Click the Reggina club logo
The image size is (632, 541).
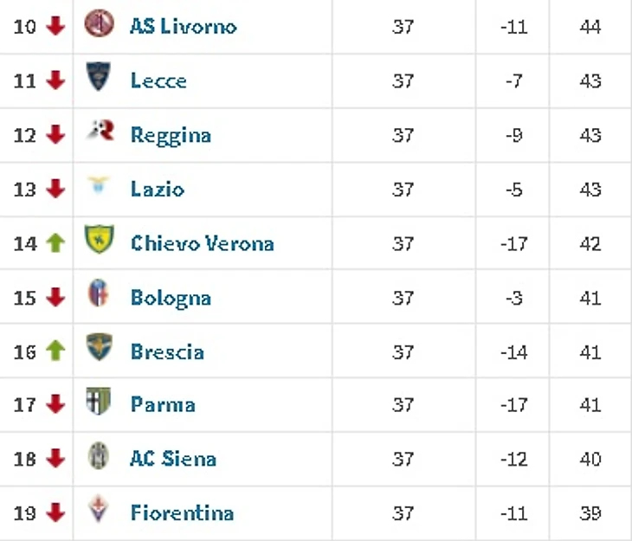pyautogui.click(x=100, y=130)
